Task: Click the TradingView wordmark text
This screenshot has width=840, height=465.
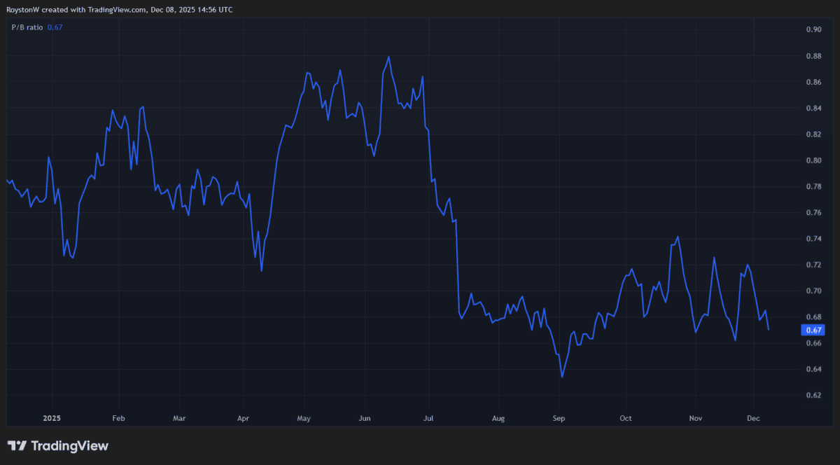Action: point(70,445)
